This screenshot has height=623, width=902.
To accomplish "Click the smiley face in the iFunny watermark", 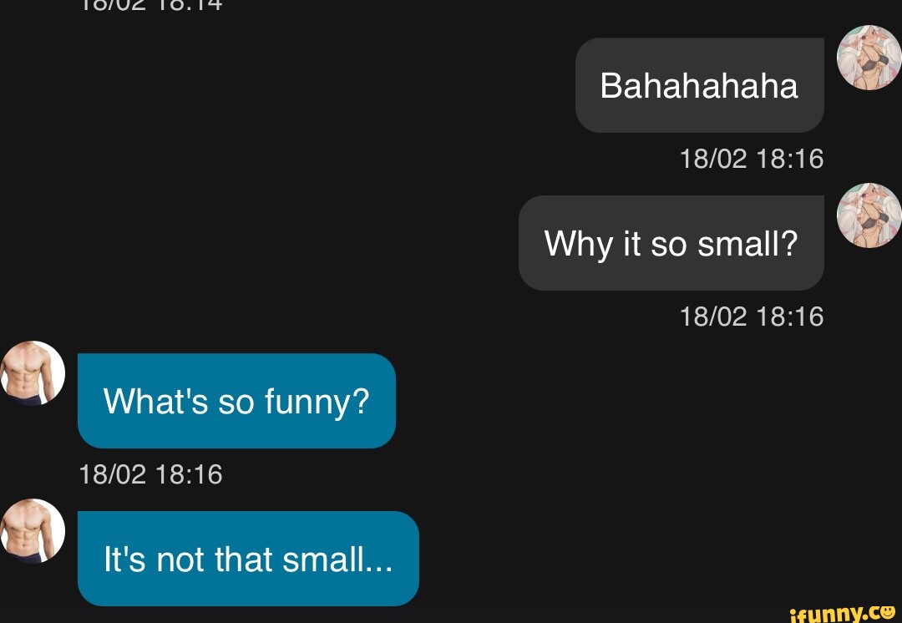I will (887, 612).
